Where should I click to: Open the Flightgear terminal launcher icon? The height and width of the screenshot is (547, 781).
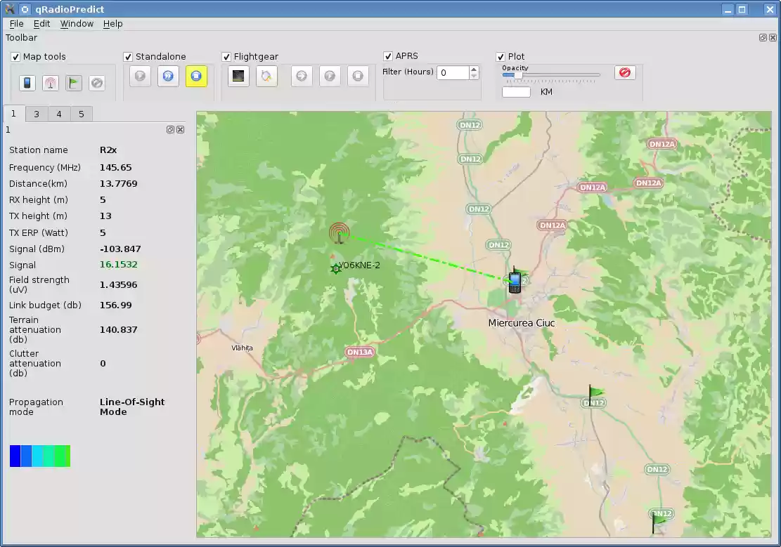(238, 76)
